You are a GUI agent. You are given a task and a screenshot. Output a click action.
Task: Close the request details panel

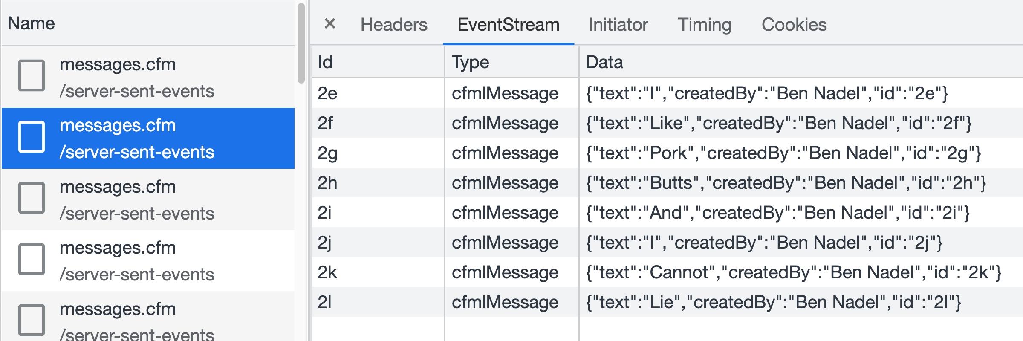click(x=329, y=24)
